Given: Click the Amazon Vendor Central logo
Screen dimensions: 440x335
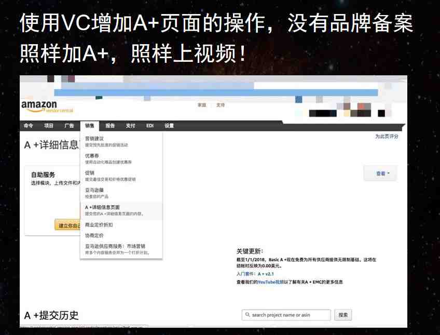Looking at the screenshot, I should point(47,106).
